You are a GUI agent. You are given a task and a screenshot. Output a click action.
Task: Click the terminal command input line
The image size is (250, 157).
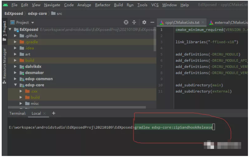pyautogui.click(x=112, y=127)
